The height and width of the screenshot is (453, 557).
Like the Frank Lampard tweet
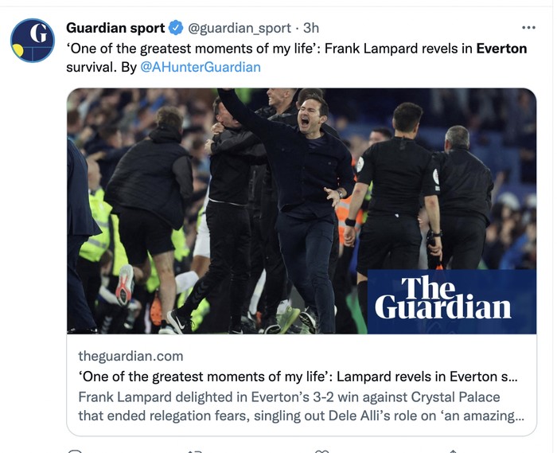322,451
